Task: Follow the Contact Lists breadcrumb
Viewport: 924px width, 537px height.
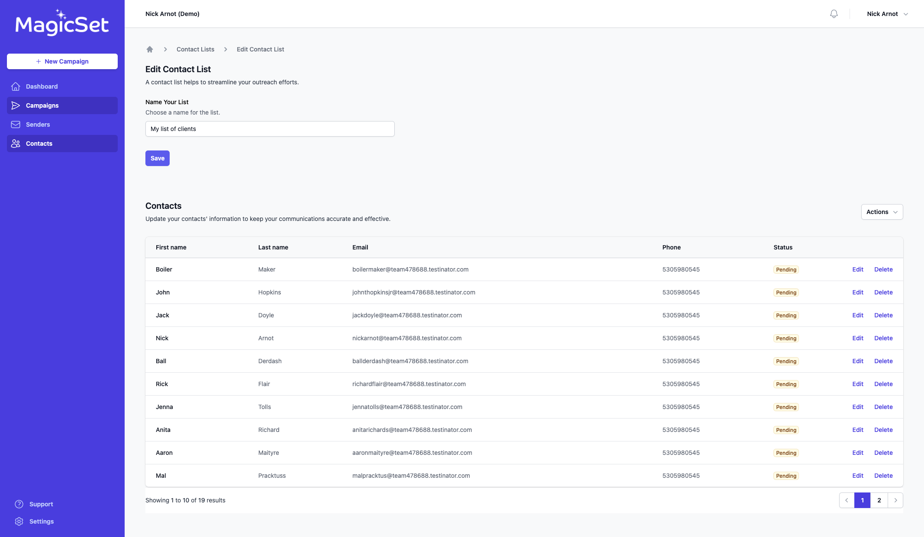Action: 195,49
